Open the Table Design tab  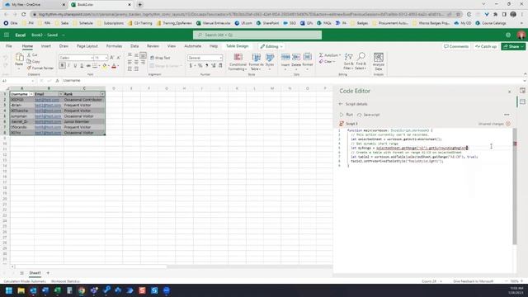(237, 46)
